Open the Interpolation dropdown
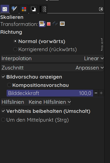 [x=52, y=58]
